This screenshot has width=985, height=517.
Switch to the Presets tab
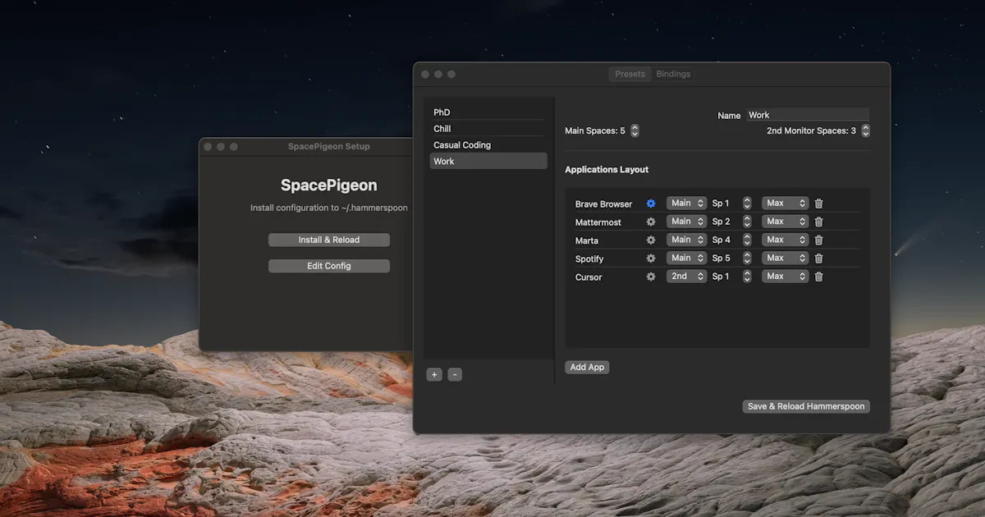[x=630, y=74]
